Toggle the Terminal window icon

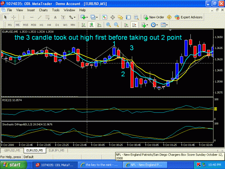tap(128, 17)
